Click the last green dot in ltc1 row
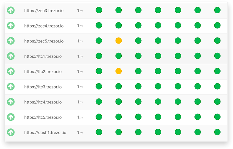The height and width of the screenshot is (149, 233). 217,56
